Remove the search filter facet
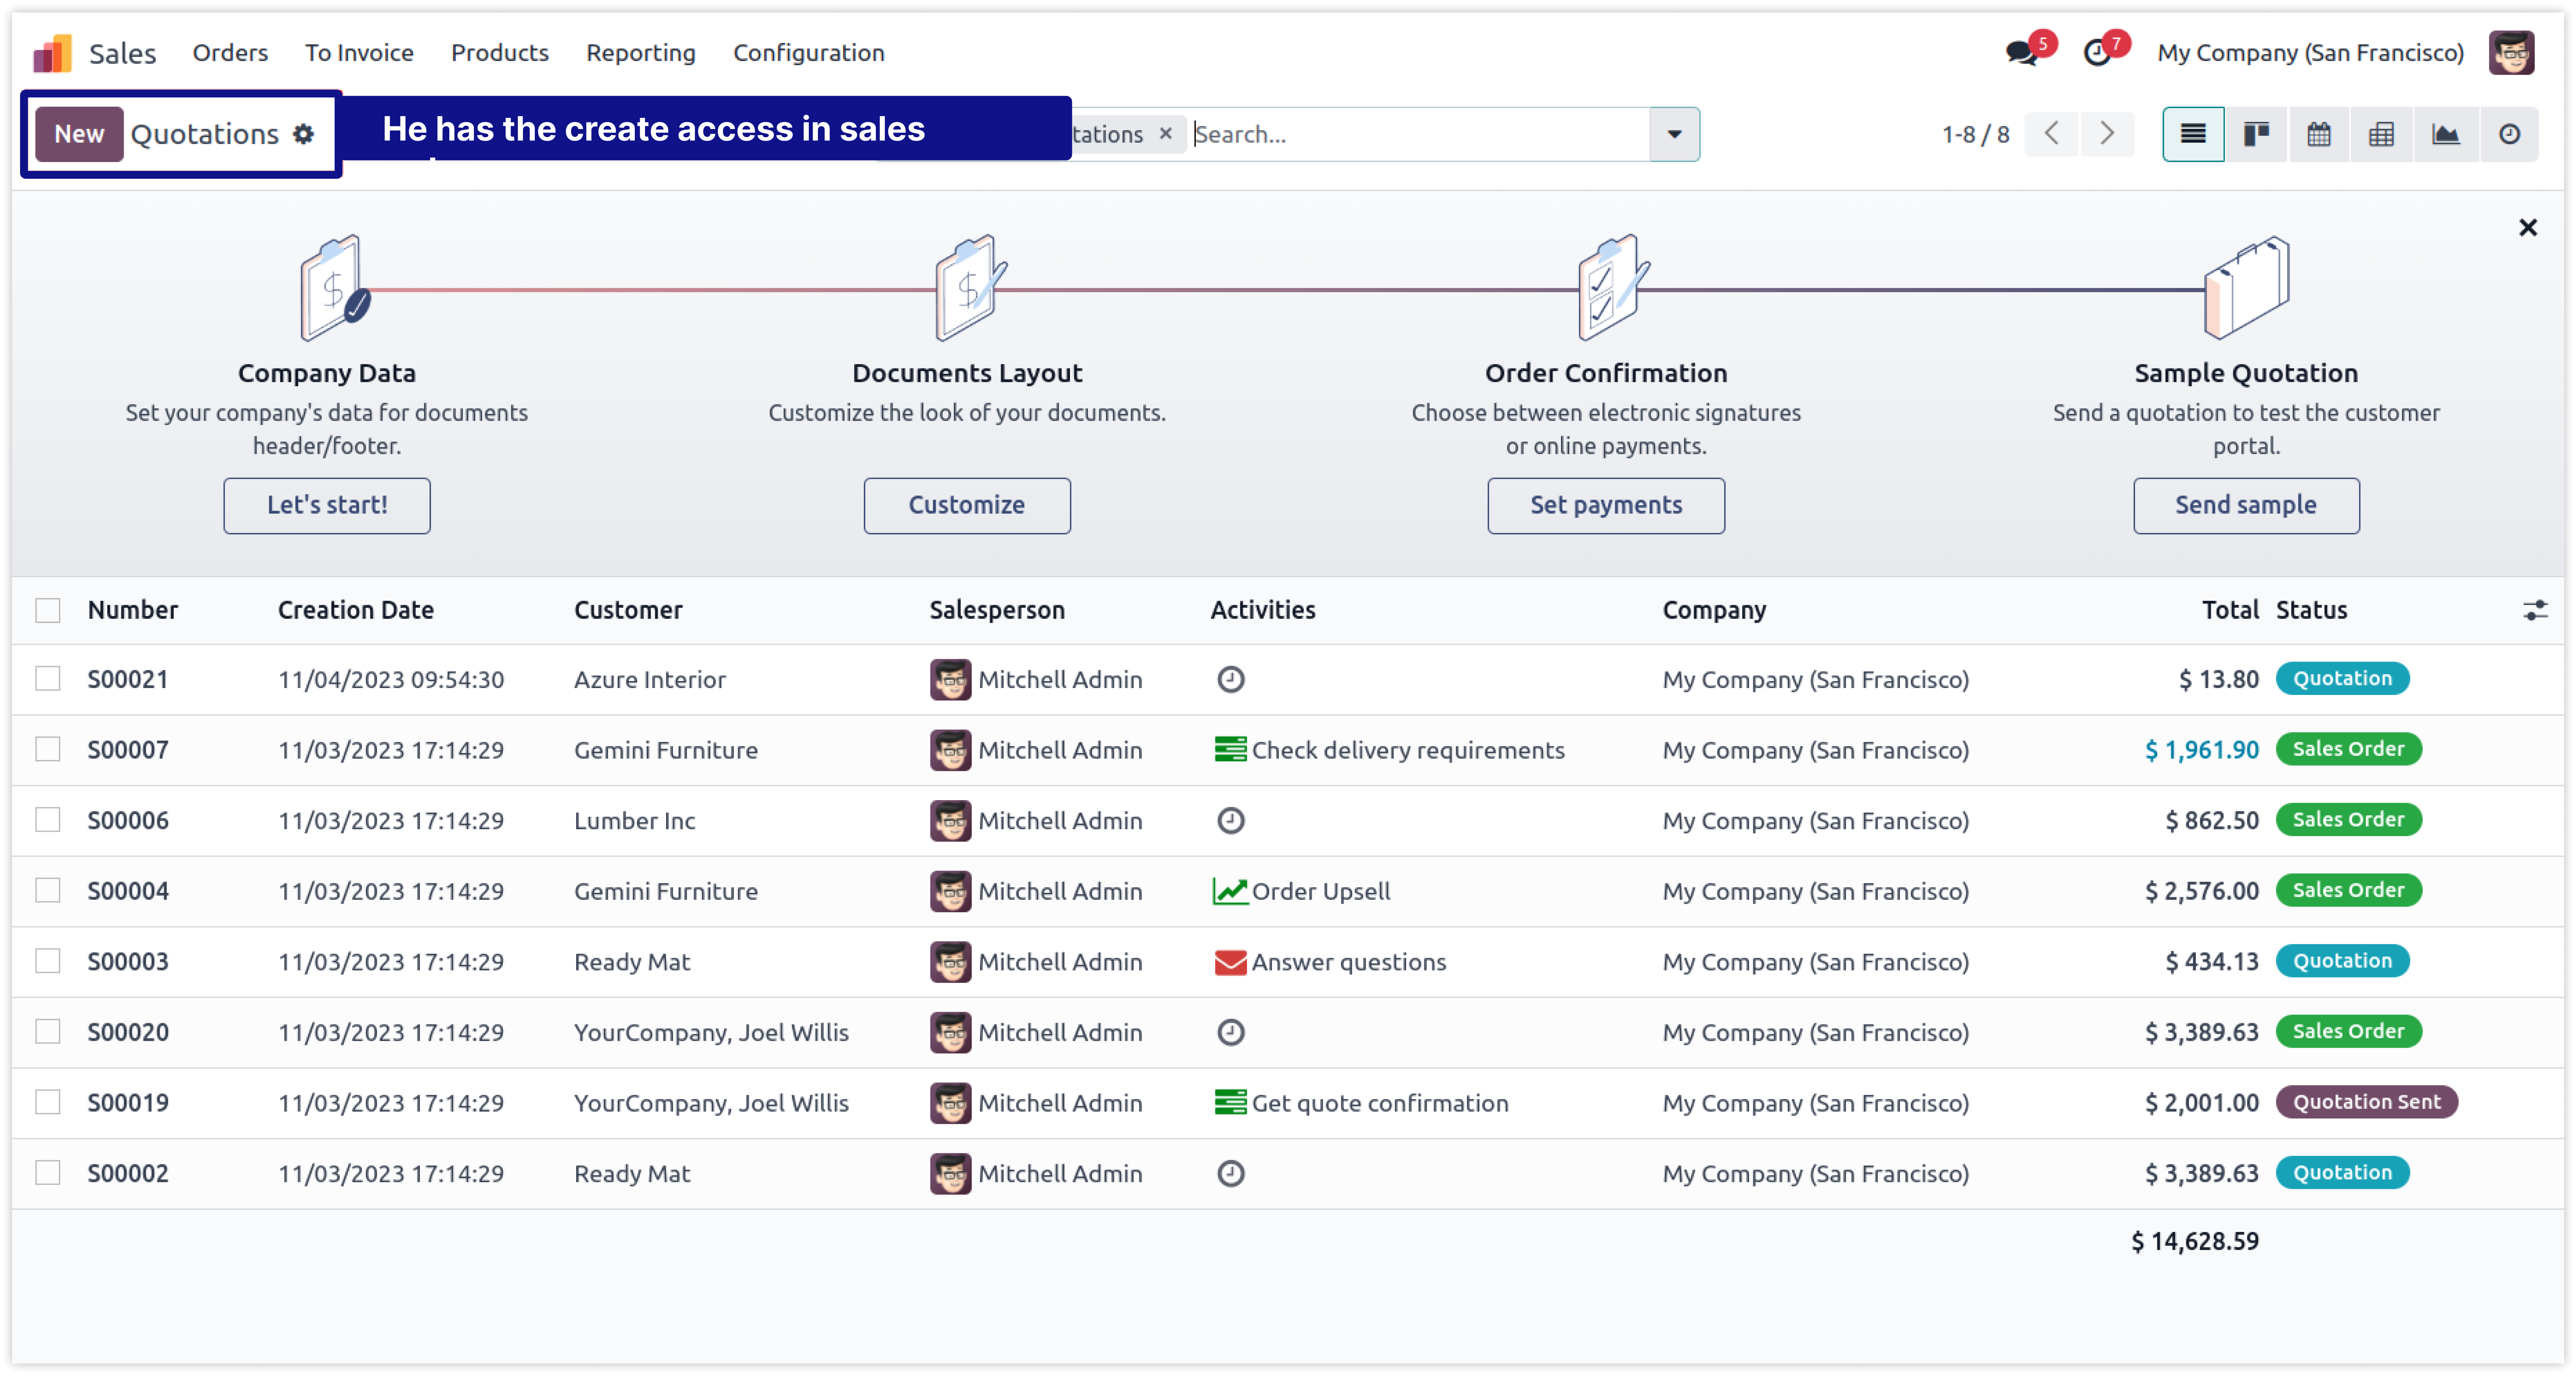Viewport: 2576px width, 1375px height. point(1166,134)
